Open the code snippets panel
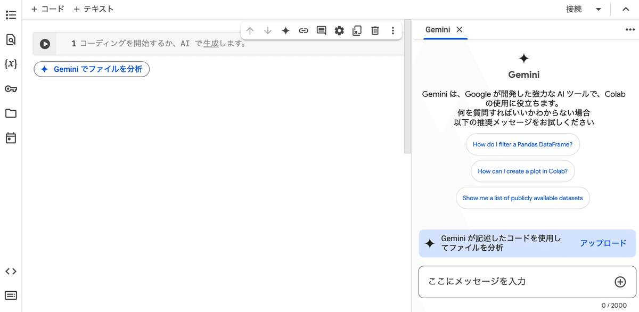 click(x=11, y=271)
